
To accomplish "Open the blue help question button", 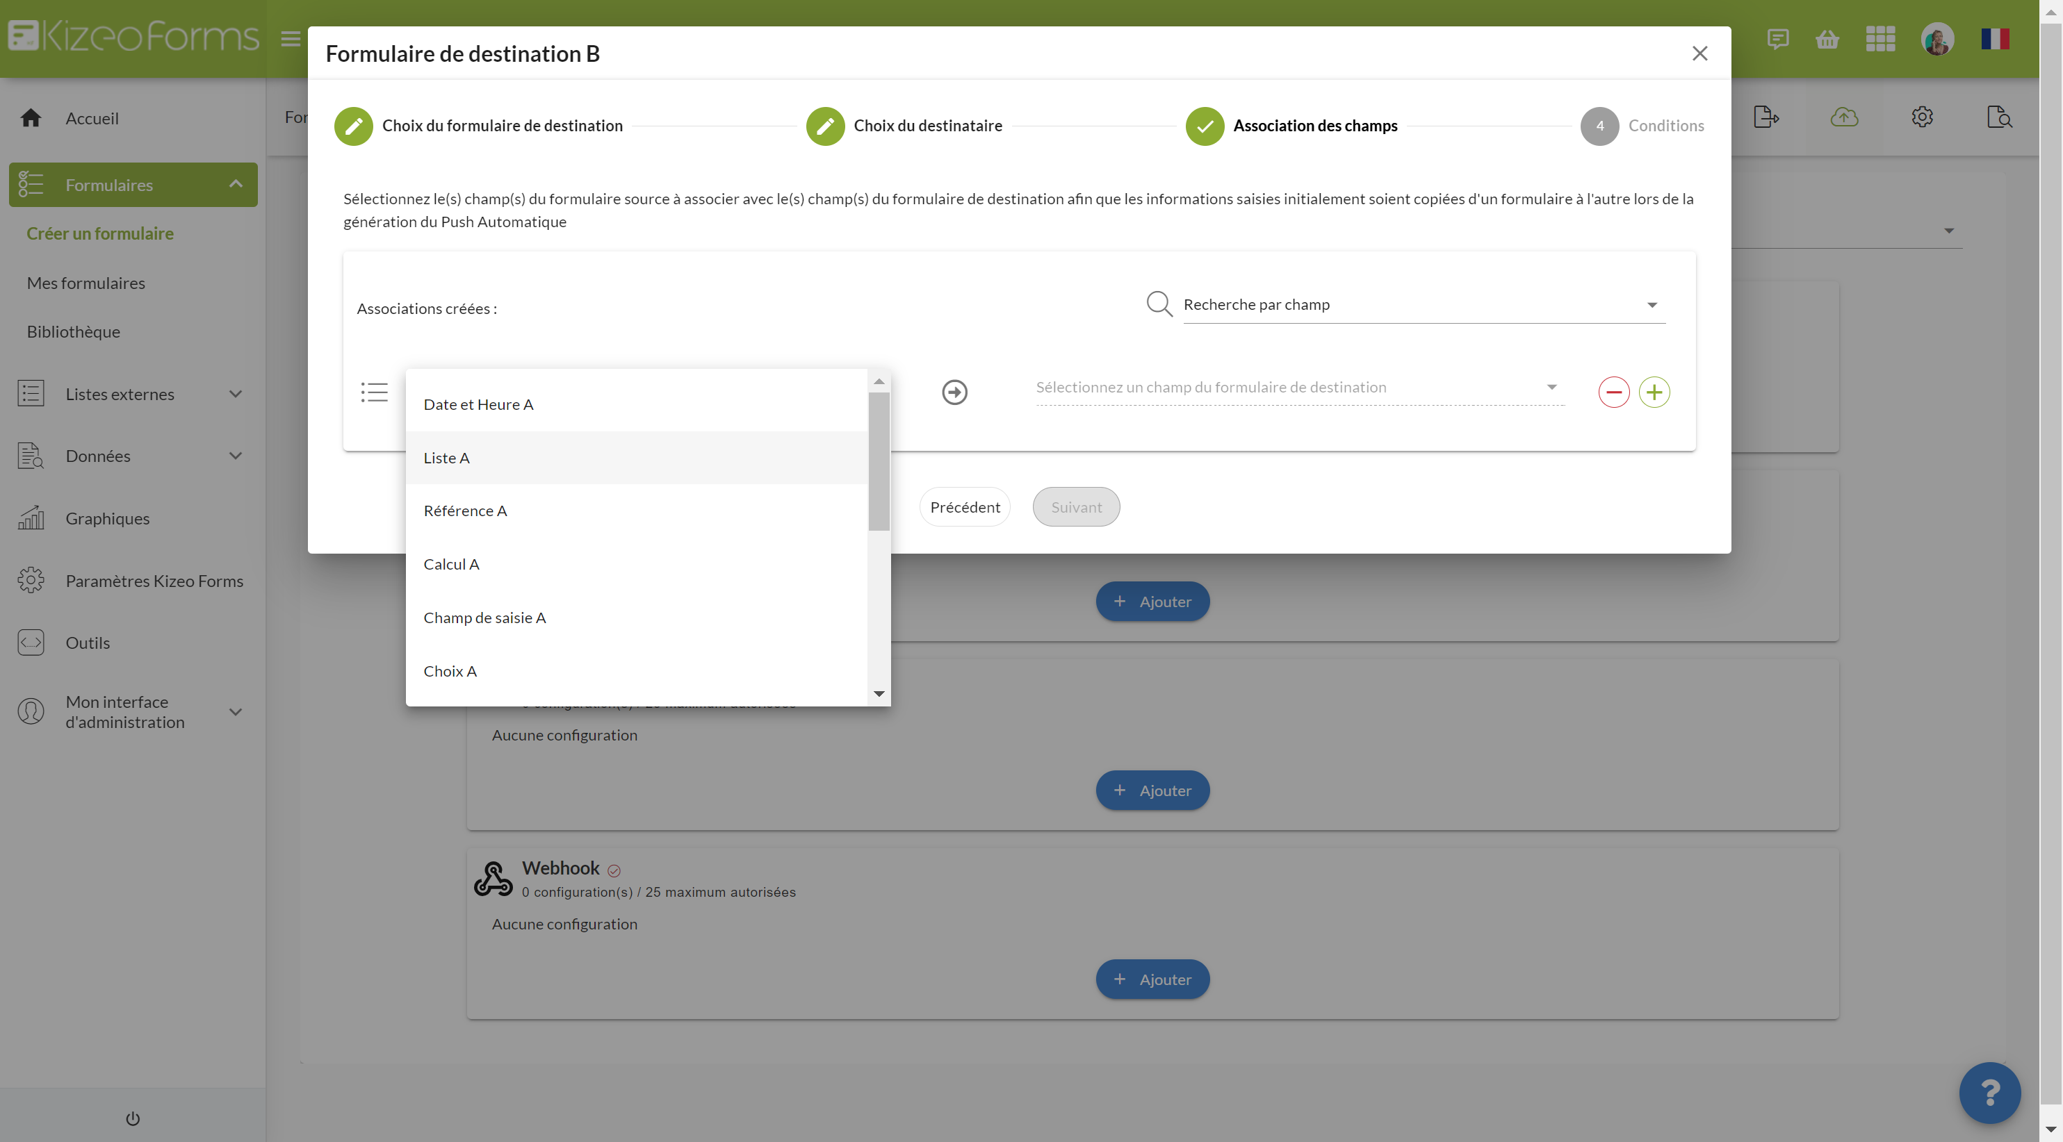I will pyautogui.click(x=1989, y=1093).
